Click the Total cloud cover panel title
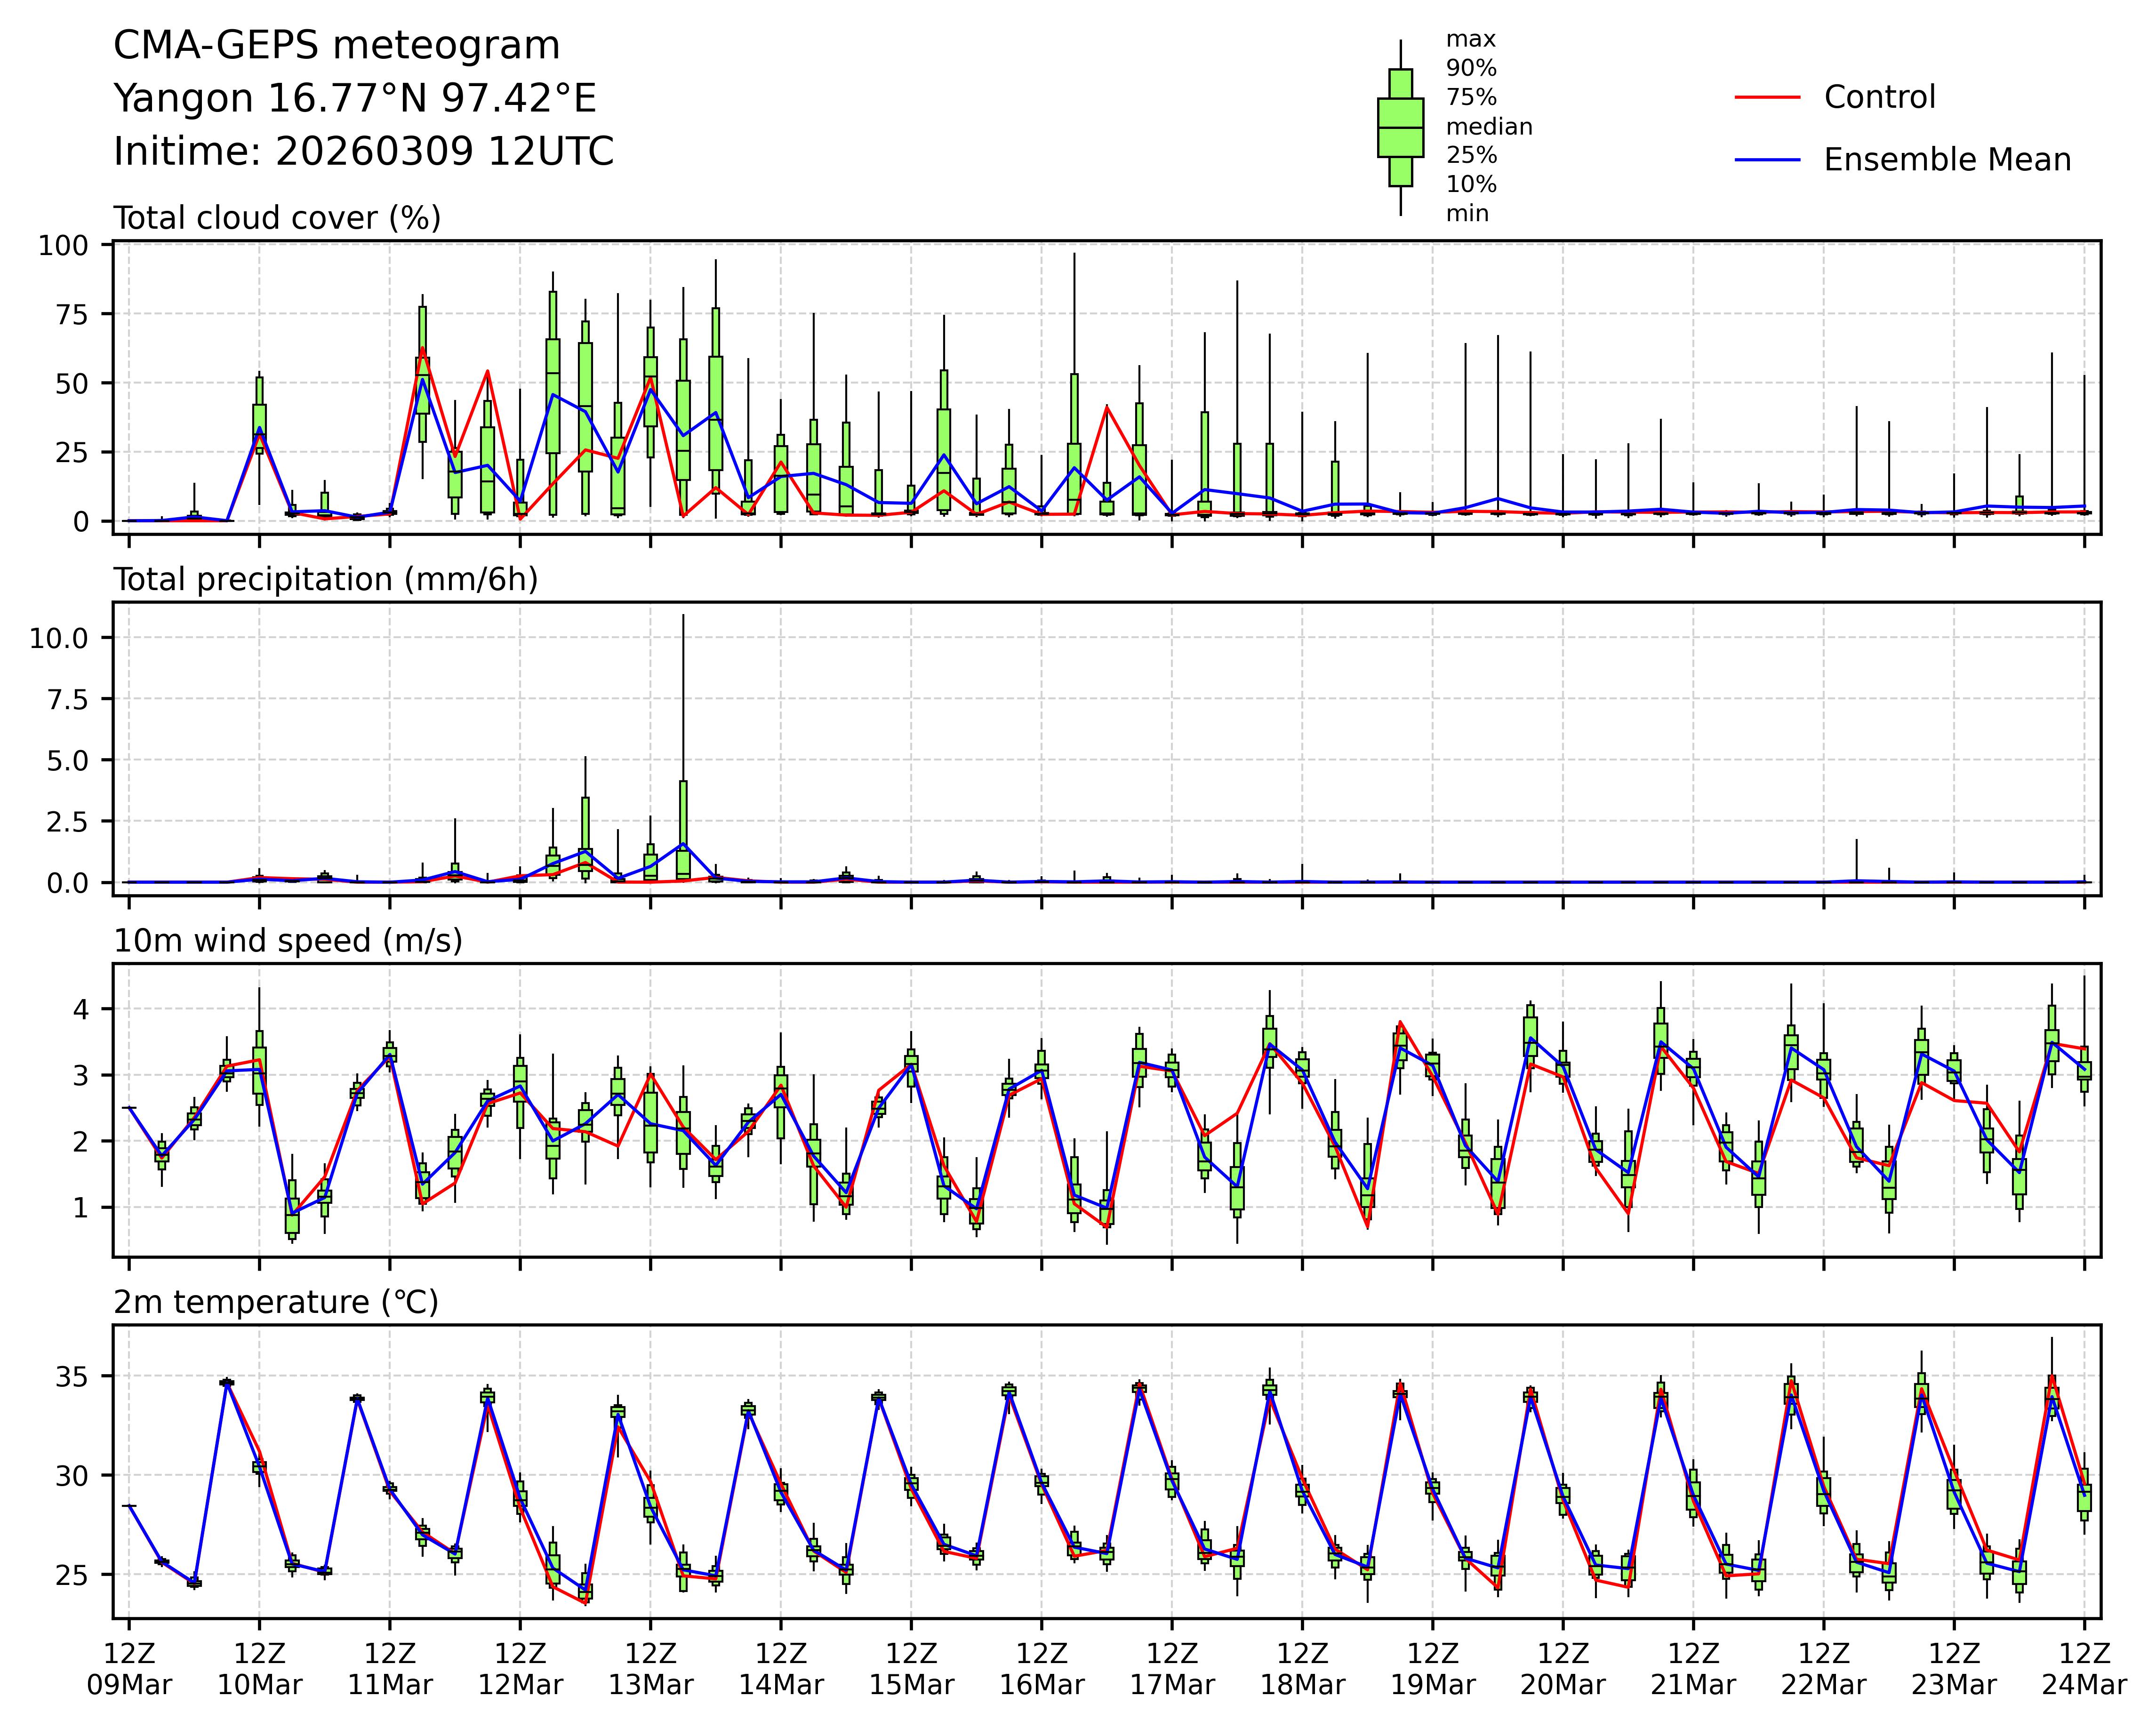The height and width of the screenshot is (1728, 2156). click(277, 218)
